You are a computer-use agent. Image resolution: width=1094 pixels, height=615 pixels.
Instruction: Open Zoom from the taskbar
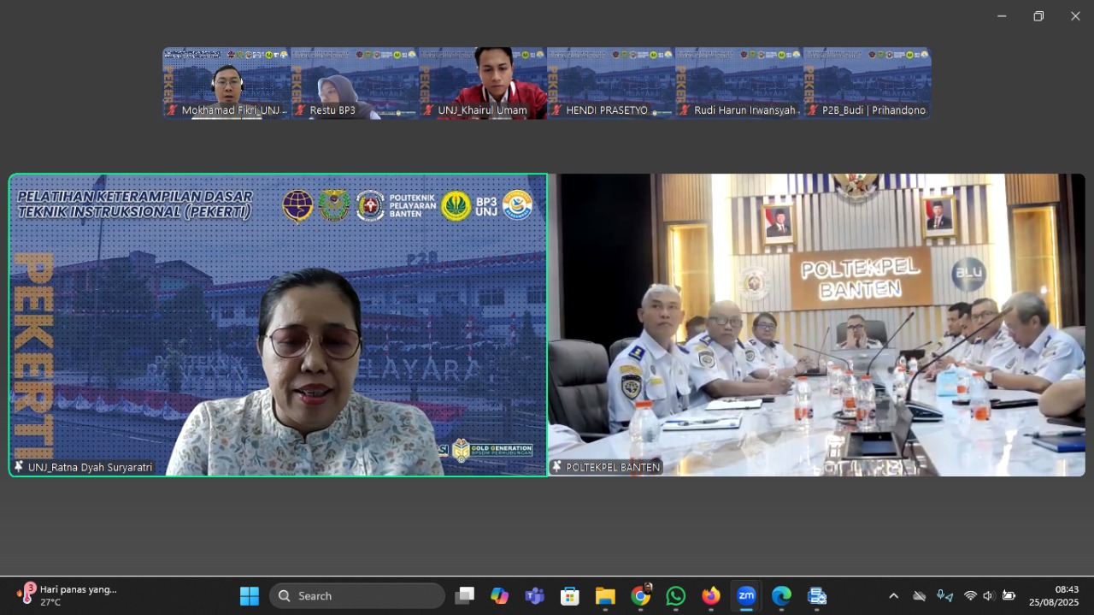coord(746,596)
